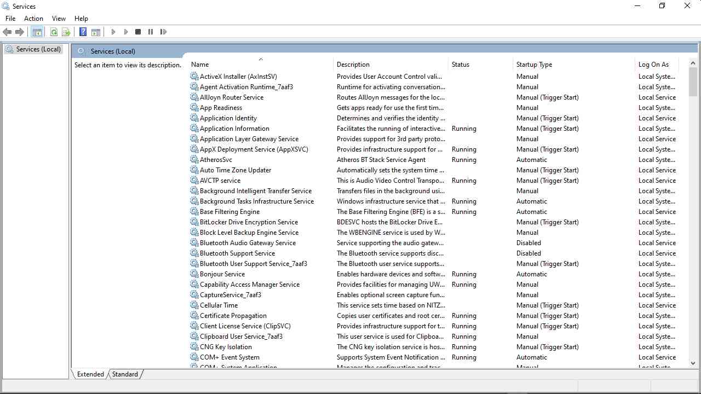701x394 pixels.
Task: Click the Export List toolbar icon
Action: (66, 32)
